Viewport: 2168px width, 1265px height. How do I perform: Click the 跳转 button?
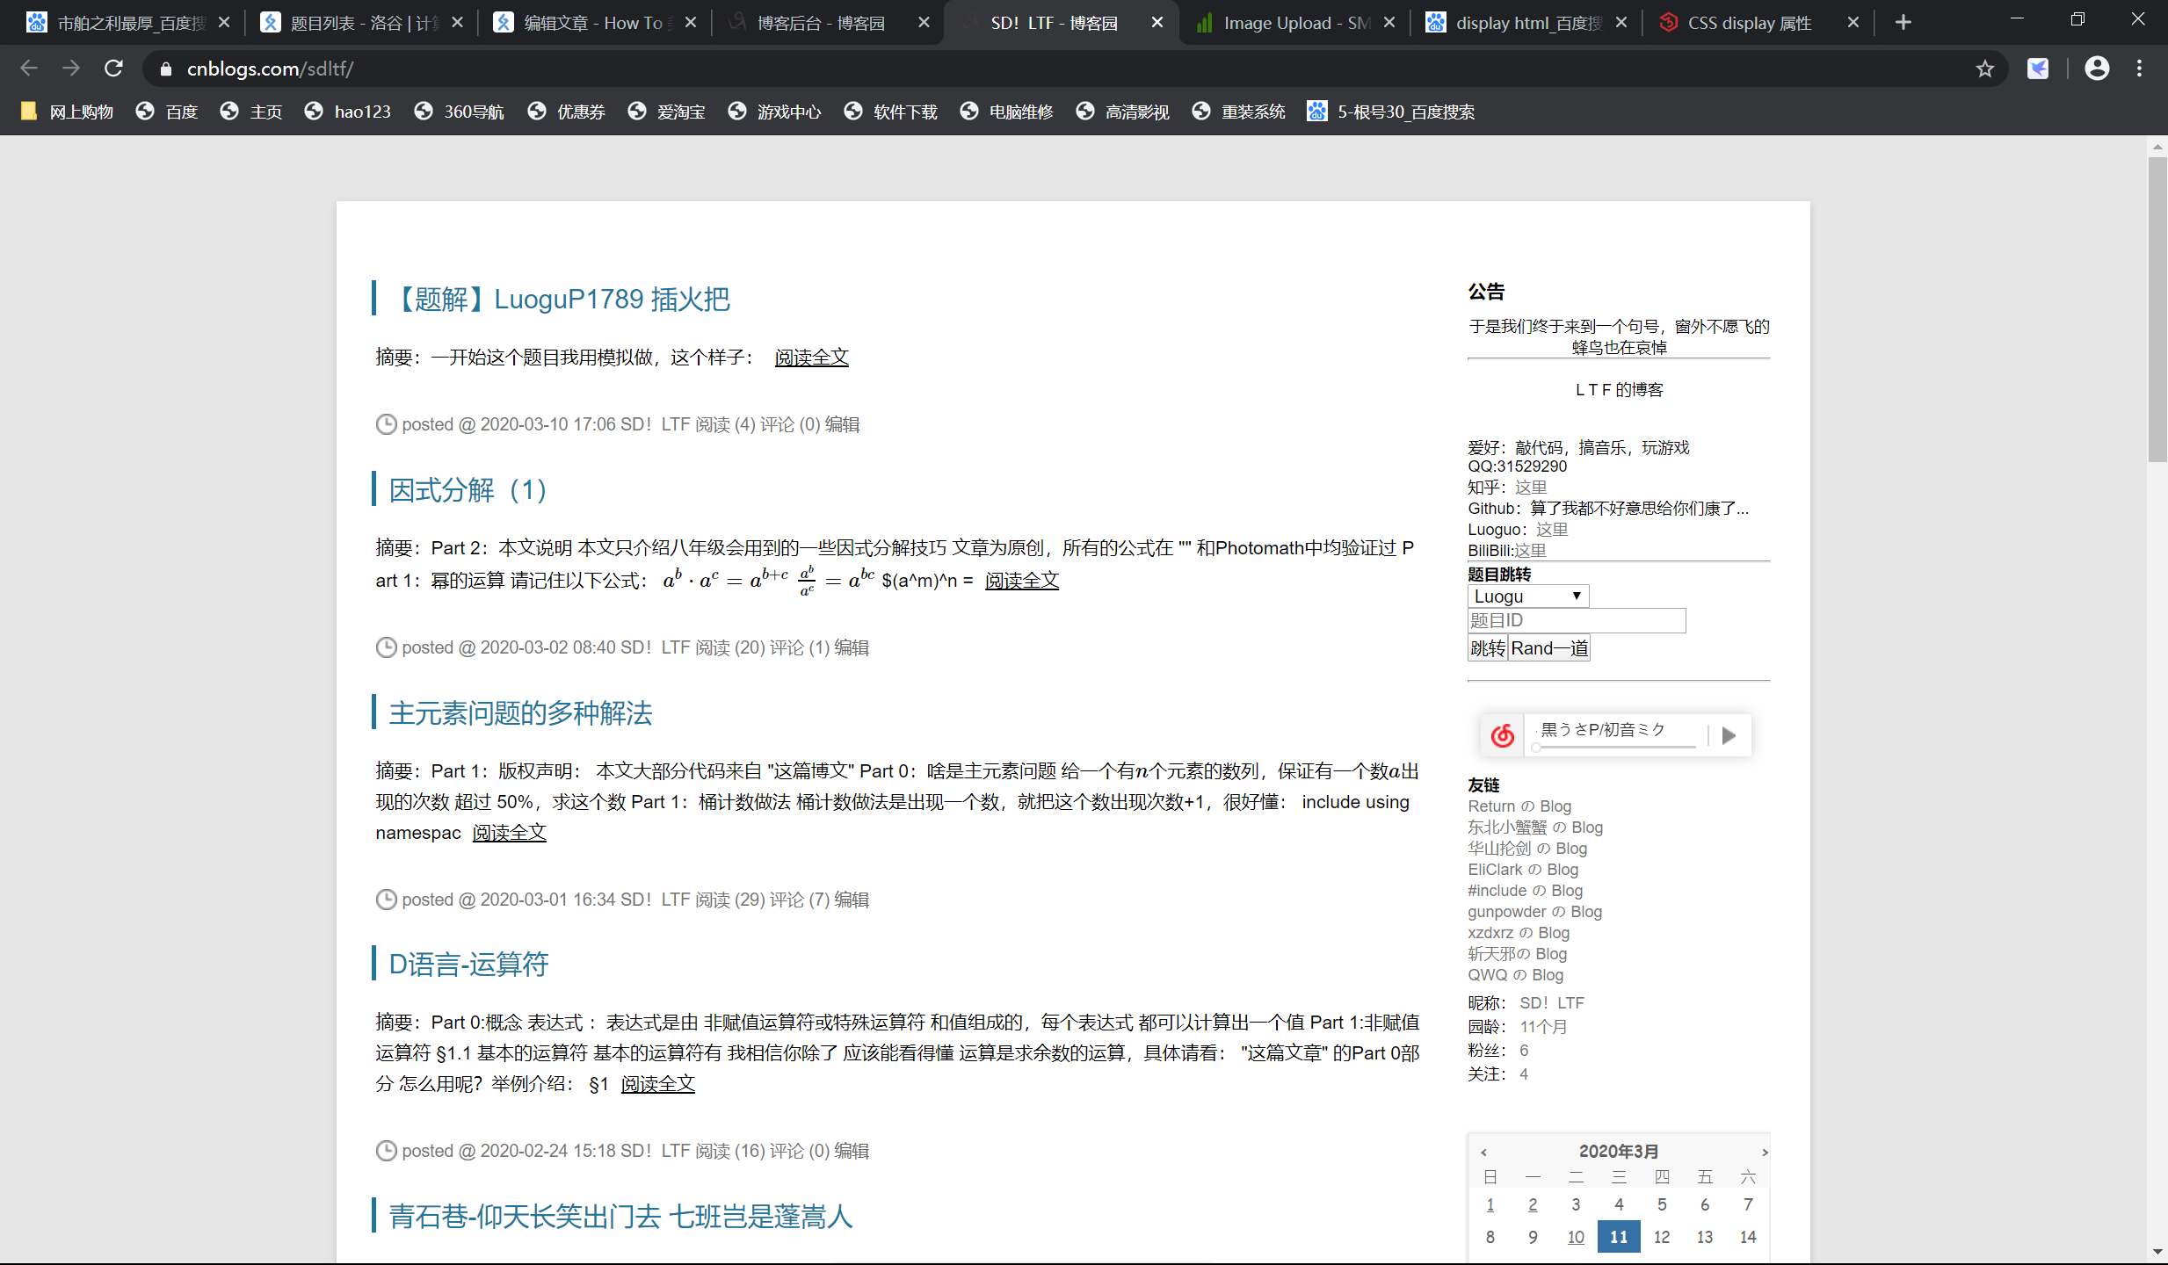(1488, 648)
